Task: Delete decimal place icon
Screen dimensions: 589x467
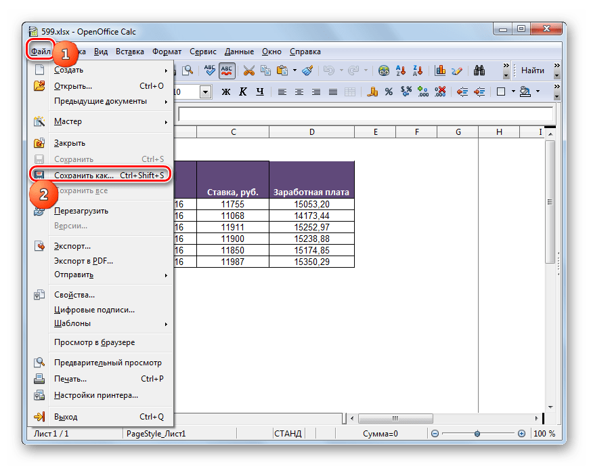Action: (x=440, y=92)
